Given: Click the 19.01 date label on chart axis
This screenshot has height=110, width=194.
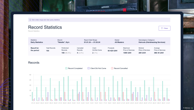Looking at the screenshot, I should pyautogui.click(x=114, y=103).
